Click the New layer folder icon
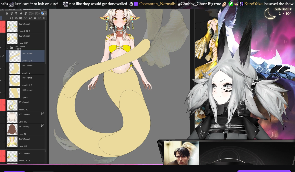 pos(21,18)
